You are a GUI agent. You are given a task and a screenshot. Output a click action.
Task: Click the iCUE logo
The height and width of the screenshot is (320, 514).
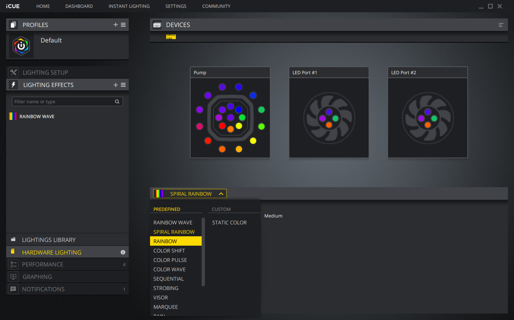point(13,6)
